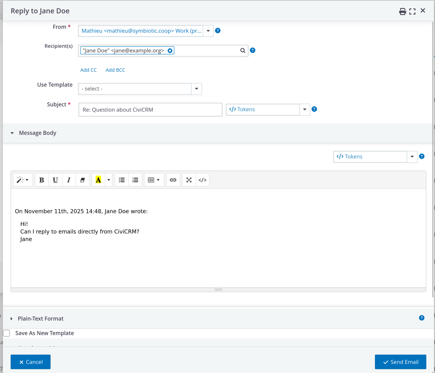Print the reply using printer icon
Viewport: 435px width, 373px height.
point(403,11)
